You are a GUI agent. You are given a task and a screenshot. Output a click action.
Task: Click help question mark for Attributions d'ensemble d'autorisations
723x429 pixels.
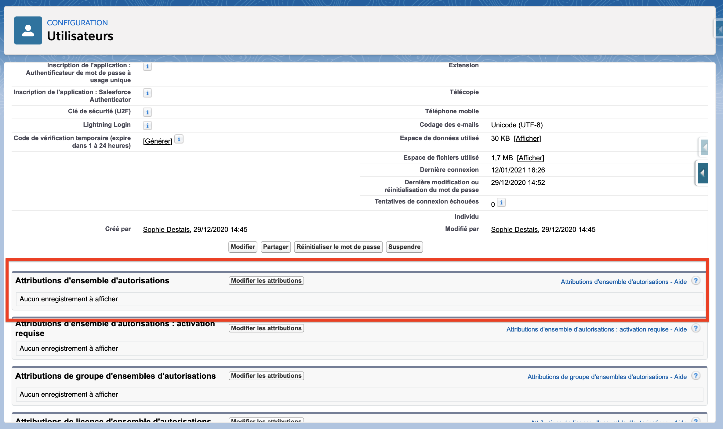(x=696, y=281)
